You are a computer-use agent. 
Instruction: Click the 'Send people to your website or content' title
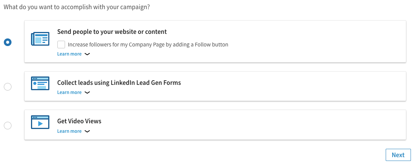click(x=112, y=32)
